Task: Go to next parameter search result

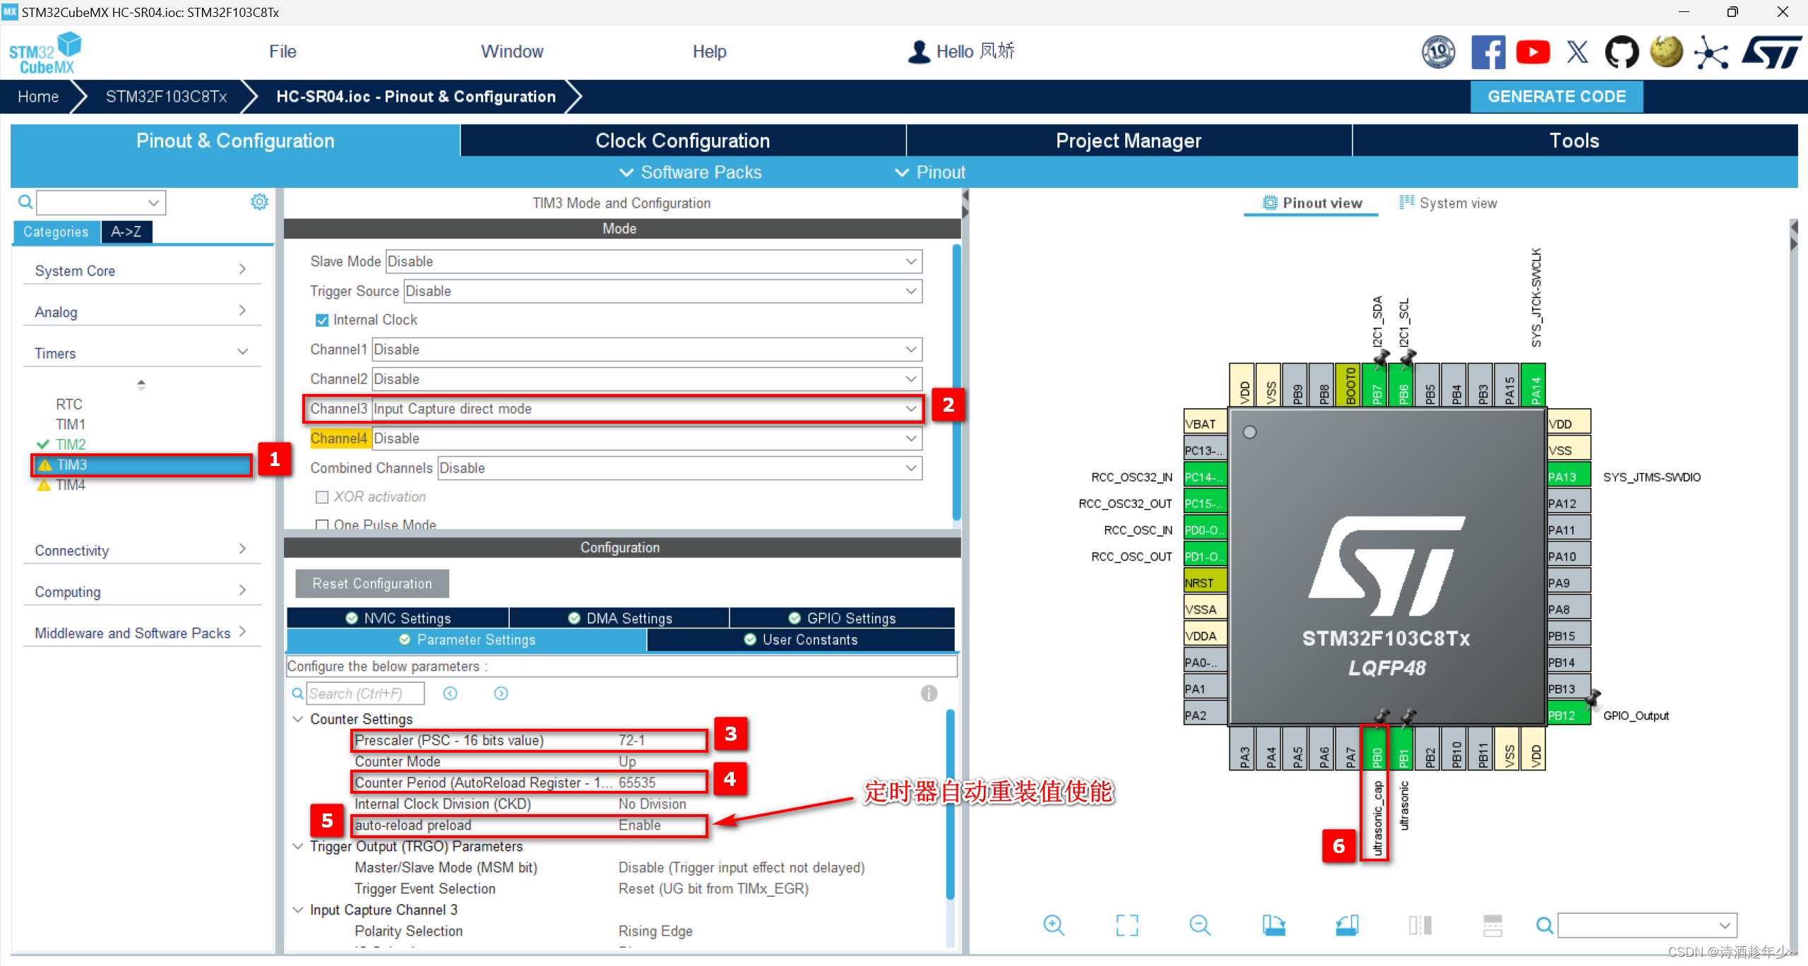Action: pos(501,693)
